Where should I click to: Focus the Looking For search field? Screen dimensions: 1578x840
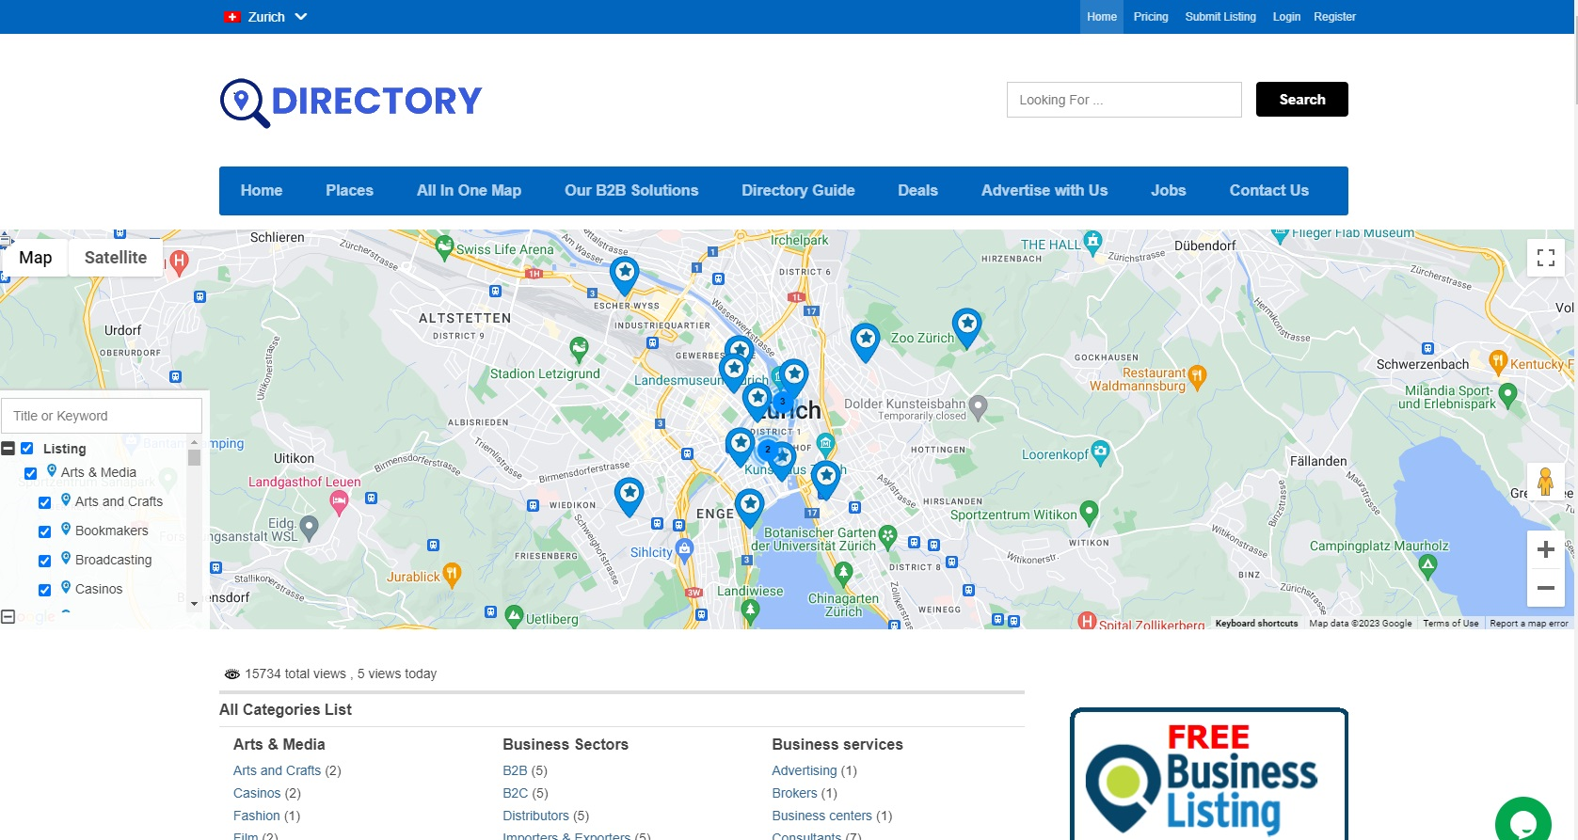pyautogui.click(x=1124, y=100)
